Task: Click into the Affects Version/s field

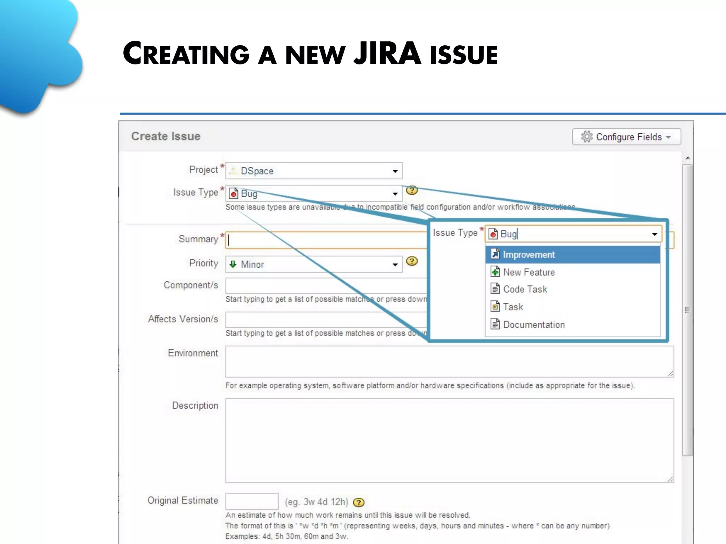Action: [326, 320]
